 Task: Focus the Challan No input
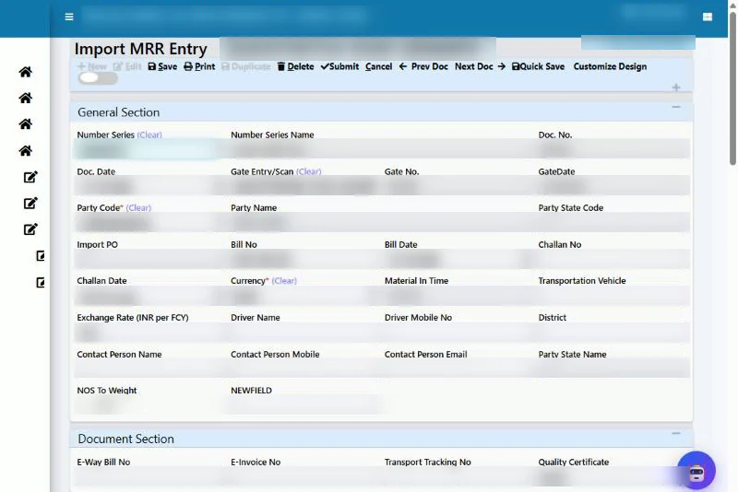coord(613,259)
